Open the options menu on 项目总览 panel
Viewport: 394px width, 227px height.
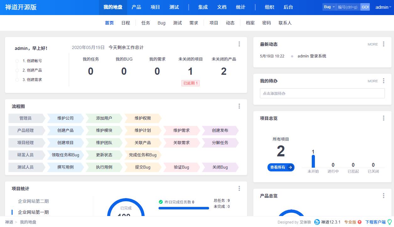coord(383,118)
